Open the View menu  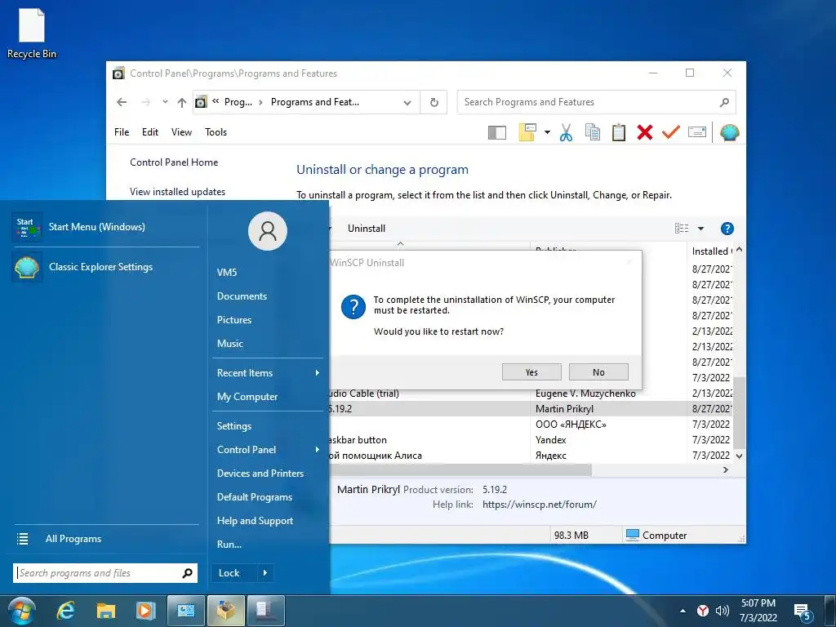[x=181, y=132]
